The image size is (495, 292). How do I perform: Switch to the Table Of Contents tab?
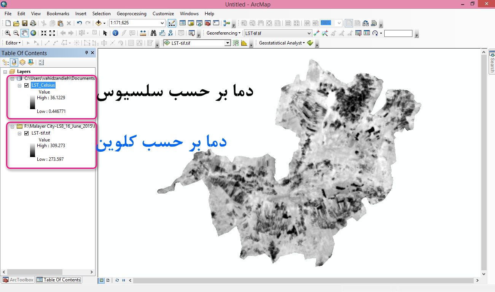point(59,279)
